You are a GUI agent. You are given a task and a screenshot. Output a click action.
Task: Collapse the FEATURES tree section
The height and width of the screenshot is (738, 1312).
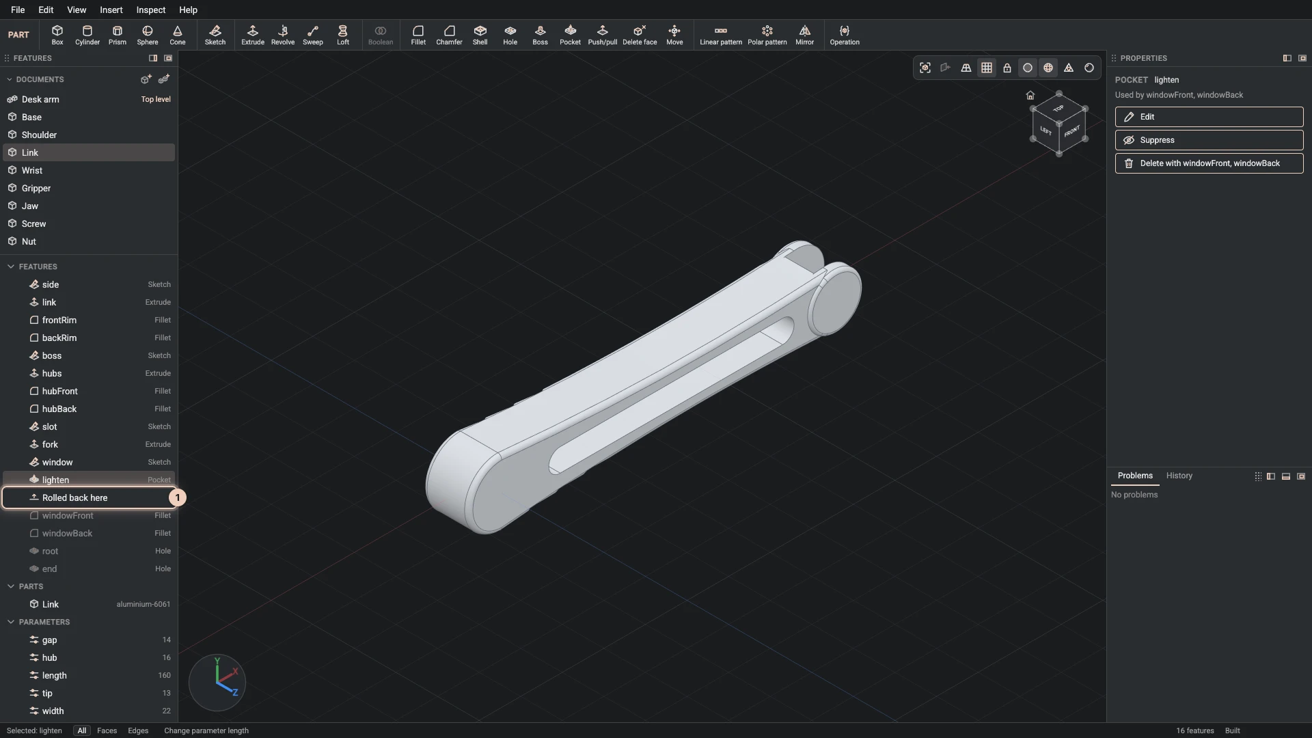click(x=11, y=266)
